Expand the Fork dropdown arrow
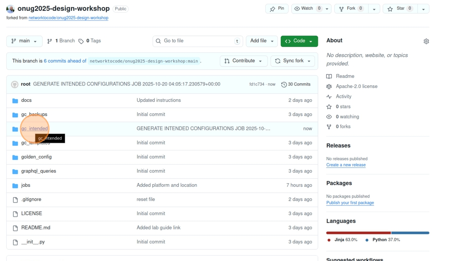Screen dimensions: 468x261 (374, 9)
